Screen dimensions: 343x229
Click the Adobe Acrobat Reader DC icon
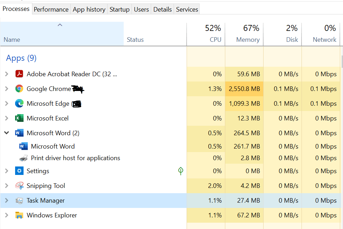point(19,74)
